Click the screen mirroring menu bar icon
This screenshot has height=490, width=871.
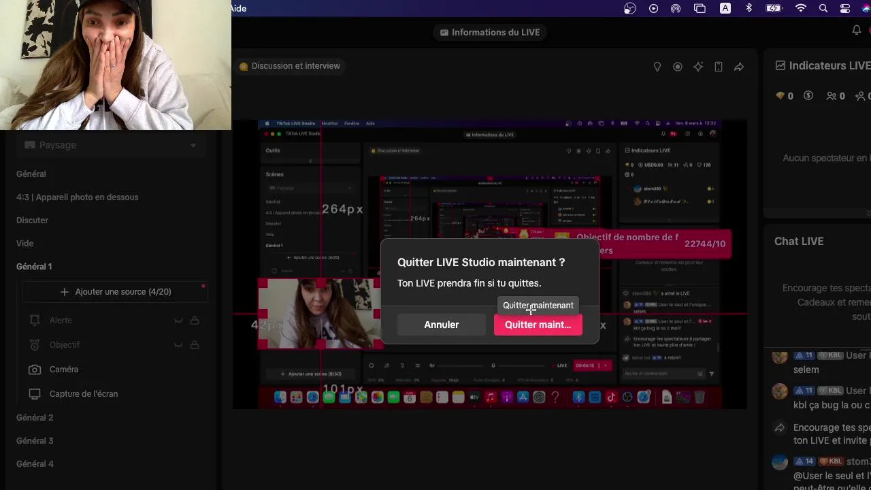pyautogui.click(x=700, y=8)
